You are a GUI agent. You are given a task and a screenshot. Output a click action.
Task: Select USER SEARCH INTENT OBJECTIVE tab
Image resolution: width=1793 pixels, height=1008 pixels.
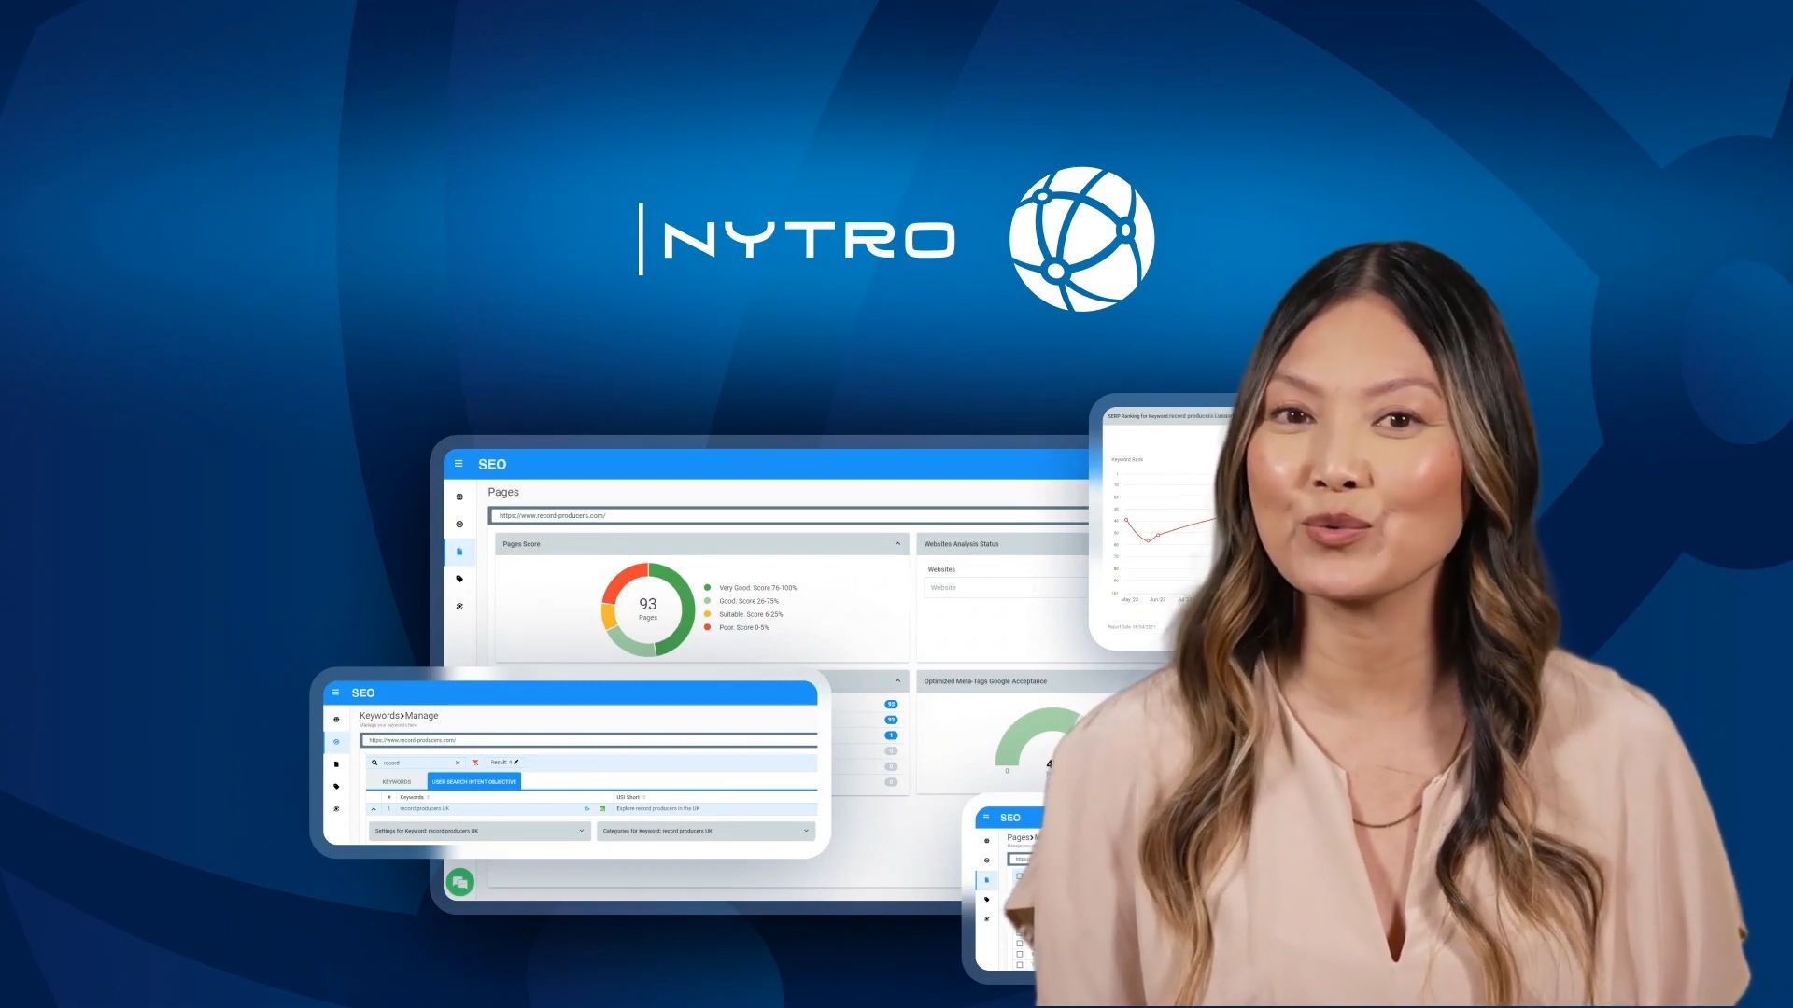click(473, 781)
